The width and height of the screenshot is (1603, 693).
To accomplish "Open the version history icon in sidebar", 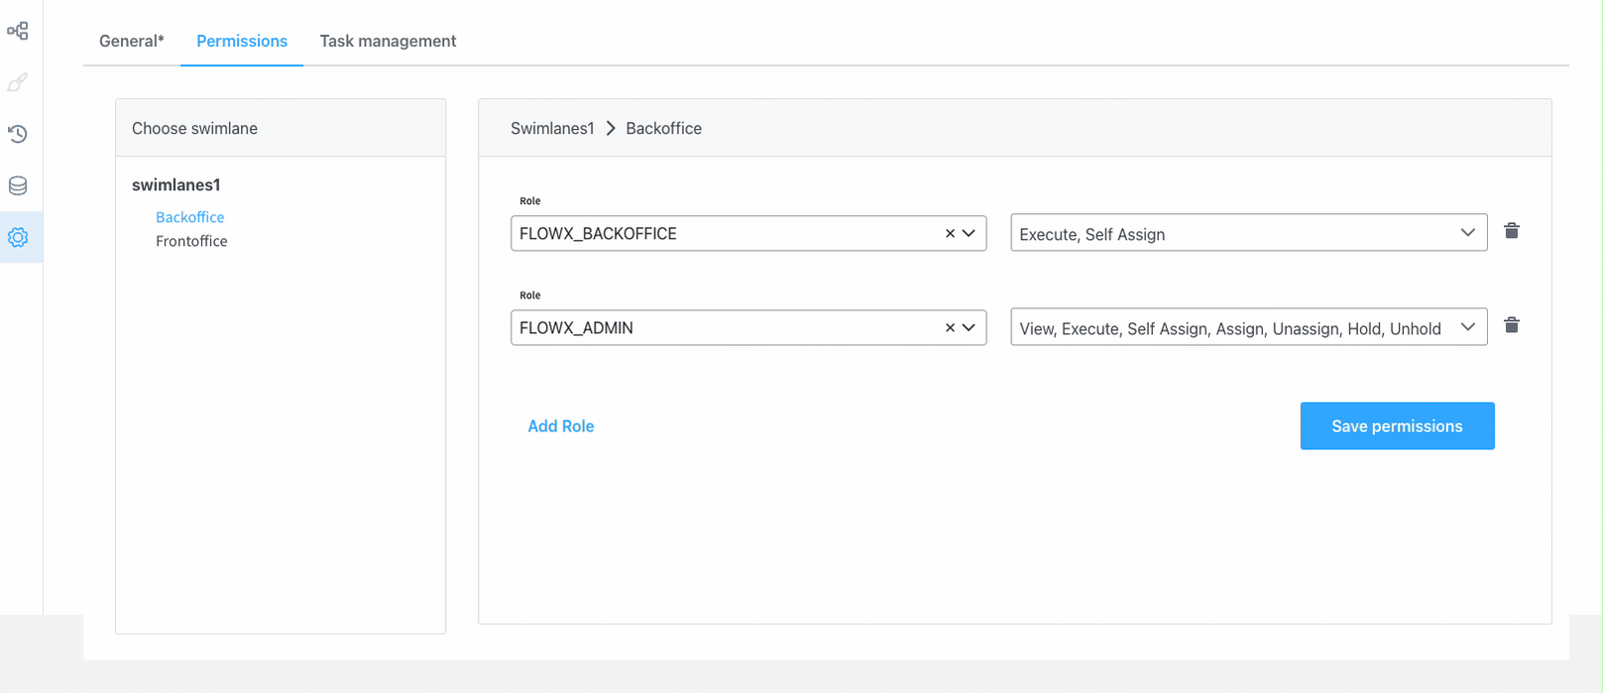I will (x=18, y=134).
